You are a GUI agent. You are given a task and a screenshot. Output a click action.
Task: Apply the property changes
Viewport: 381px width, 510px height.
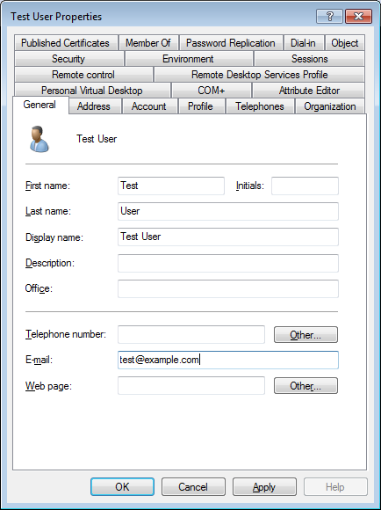click(x=264, y=486)
